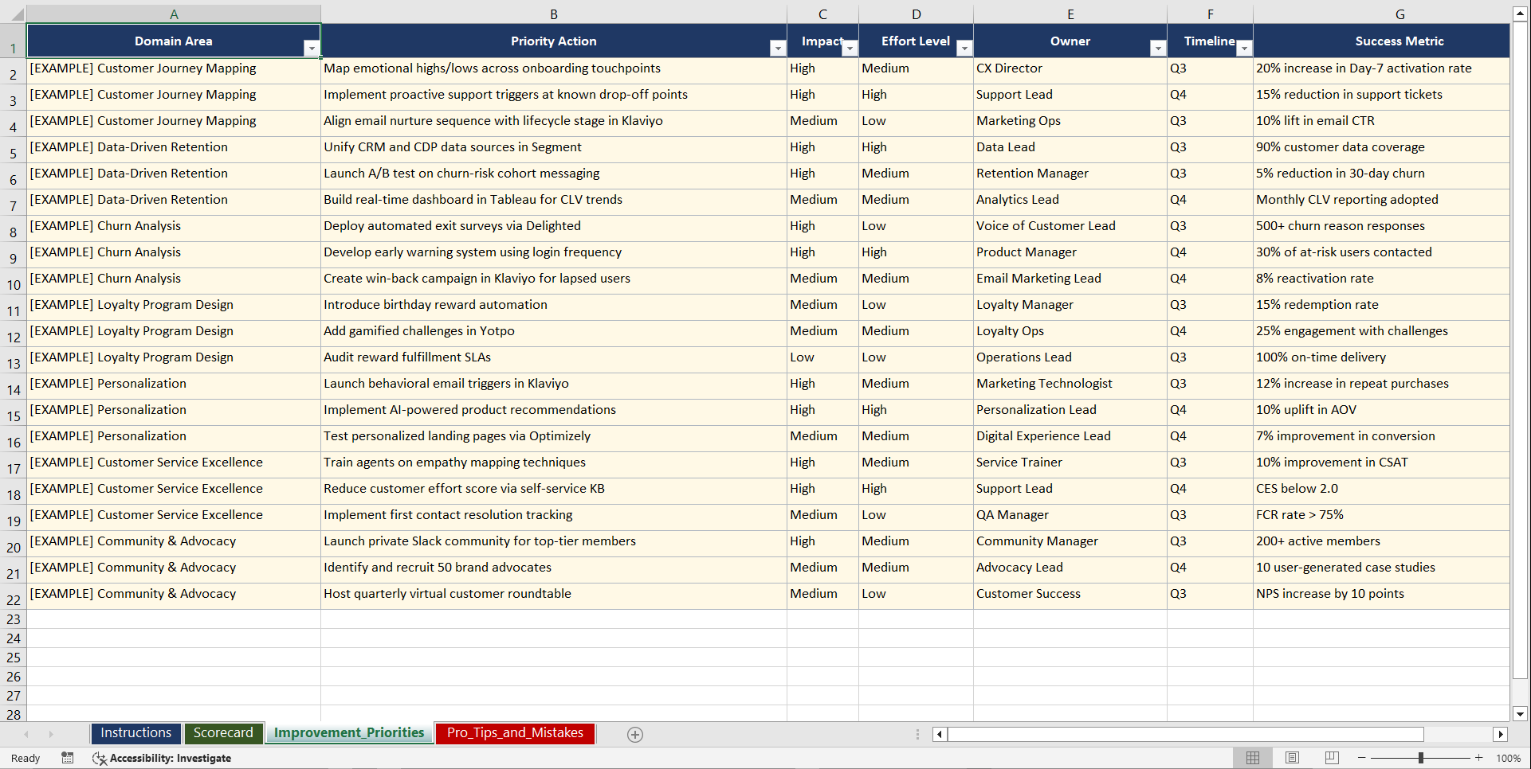Open the Impact column filter dropdown
The width and height of the screenshot is (1531, 769).
850,48
